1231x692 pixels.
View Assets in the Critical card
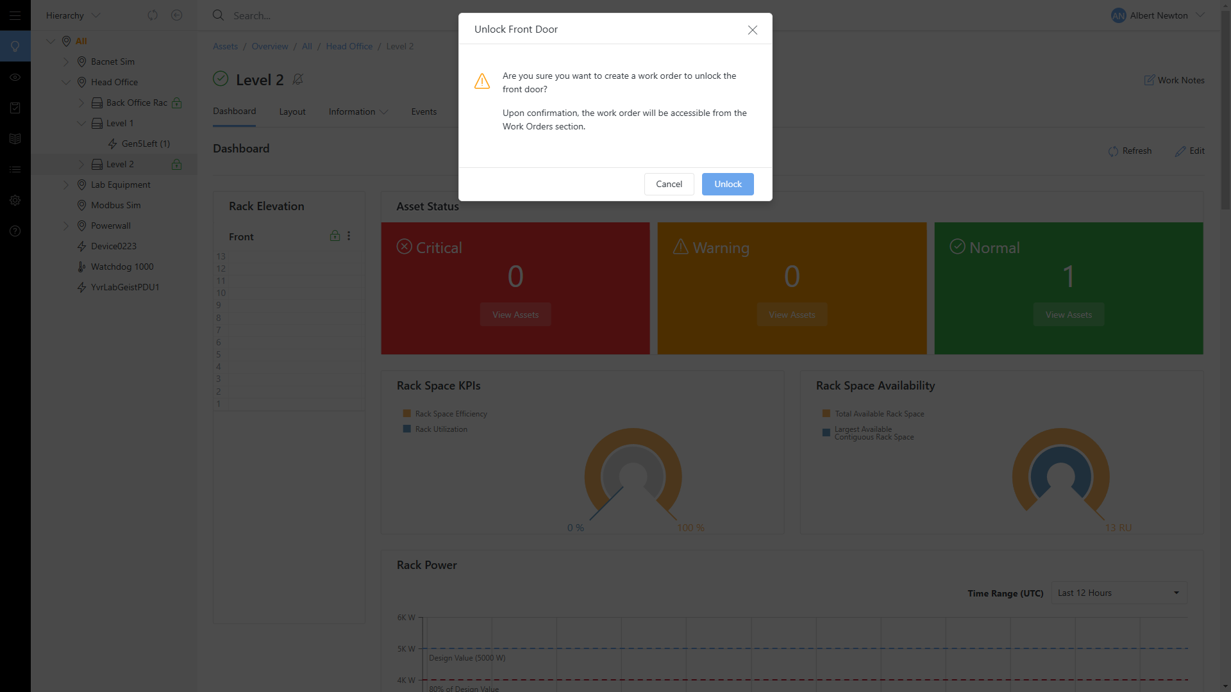coord(515,315)
